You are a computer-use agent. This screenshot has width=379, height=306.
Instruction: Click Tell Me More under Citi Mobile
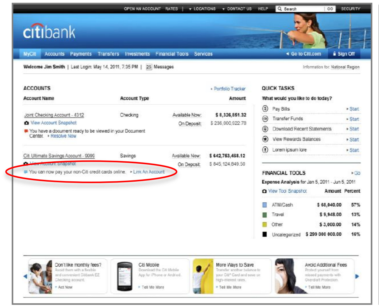(151, 287)
